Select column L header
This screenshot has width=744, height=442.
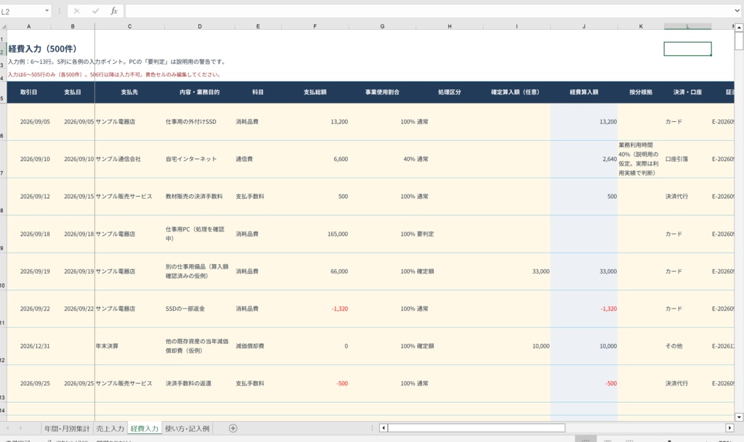point(687,27)
